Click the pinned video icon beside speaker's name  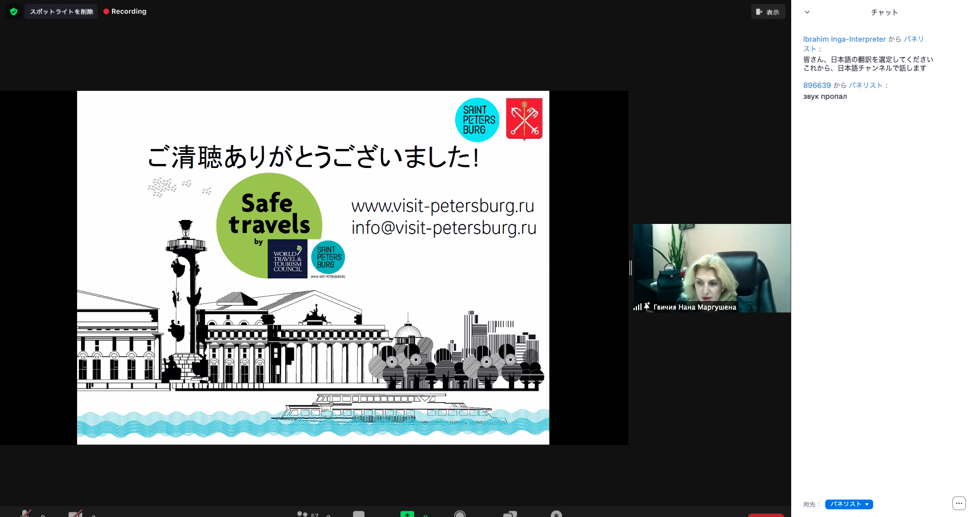pyautogui.click(x=647, y=307)
